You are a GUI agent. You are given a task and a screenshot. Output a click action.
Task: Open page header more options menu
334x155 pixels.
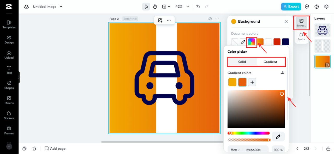(217, 19)
